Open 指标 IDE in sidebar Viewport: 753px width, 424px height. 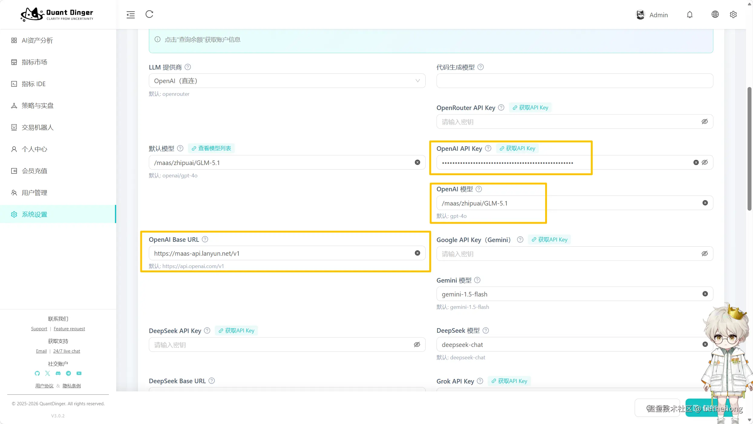(x=34, y=84)
